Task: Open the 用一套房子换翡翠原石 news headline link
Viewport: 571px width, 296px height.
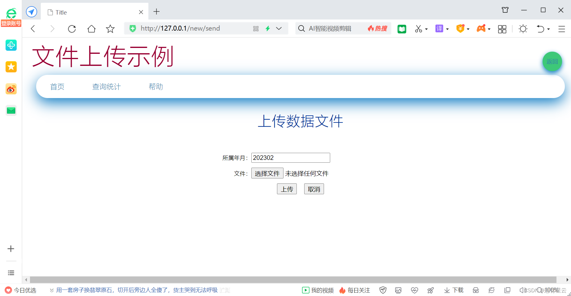Action: (x=137, y=290)
